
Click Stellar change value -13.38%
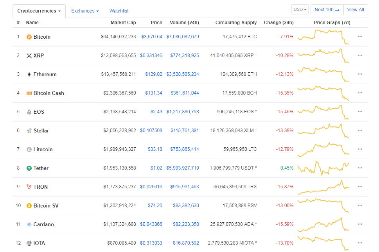[285, 130]
